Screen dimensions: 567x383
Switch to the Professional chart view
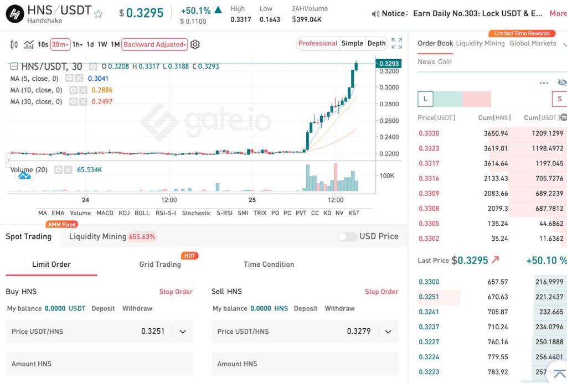click(x=318, y=43)
